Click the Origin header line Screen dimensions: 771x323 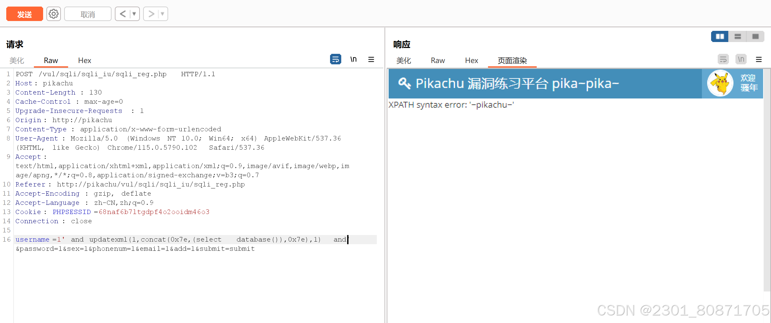coord(64,120)
